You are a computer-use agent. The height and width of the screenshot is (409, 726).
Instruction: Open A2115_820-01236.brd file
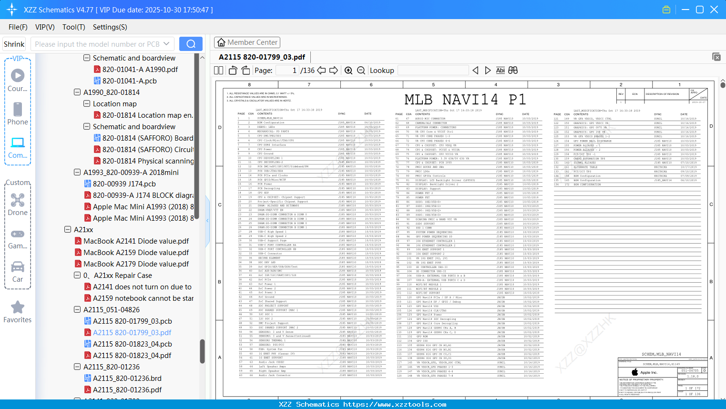tap(123, 378)
